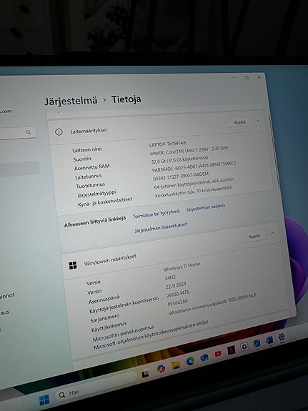Open the Toimialue tai työryhmä link
The image size is (308, 411).
[x=157, y=214]
